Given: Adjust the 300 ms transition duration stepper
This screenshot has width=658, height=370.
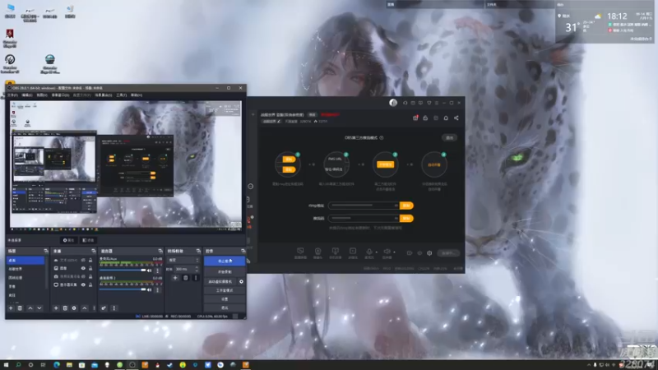Looking at the screenshot, I should 197,269.
